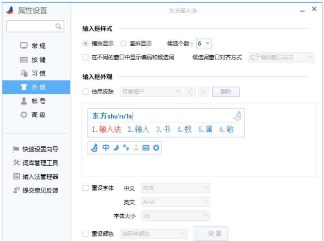Click the previous skin arrow button
This screenshot has height=241, width=324.
[x=190, y=92]
